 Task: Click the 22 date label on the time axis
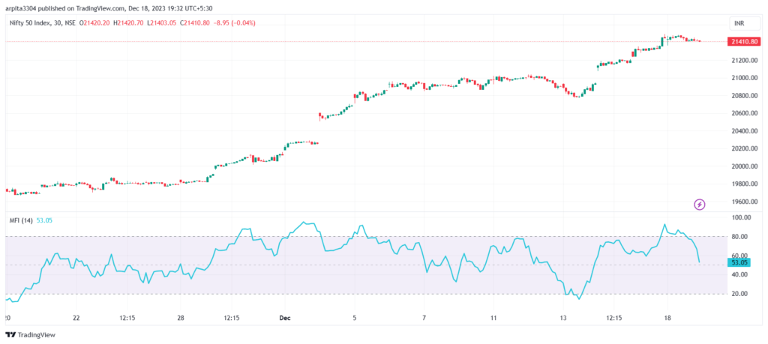point(76,318)
